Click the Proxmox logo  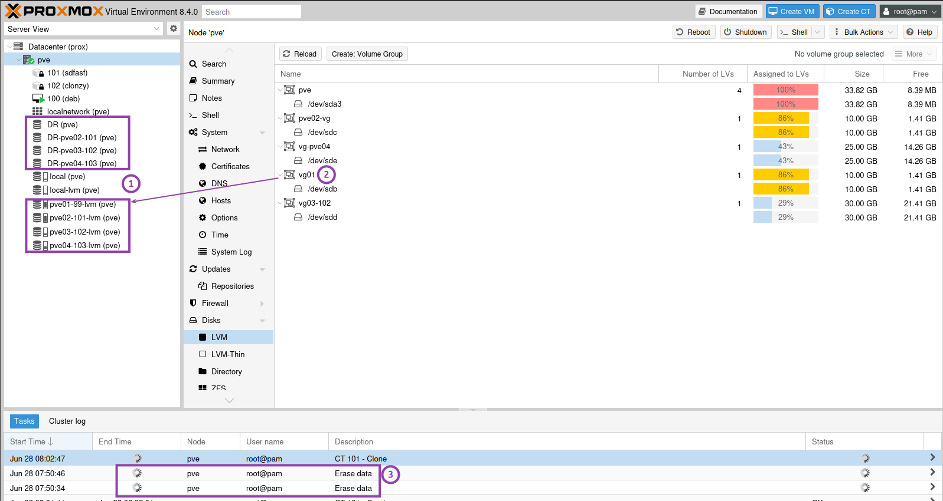(54, 11)
